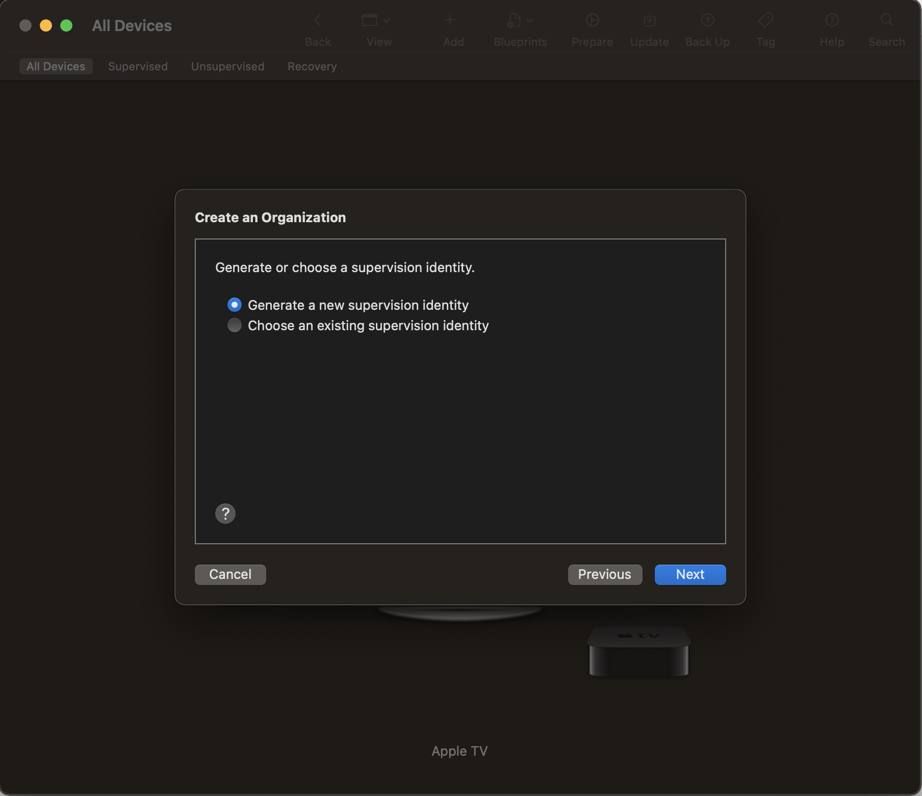Viewport: 922px width, 796px height.
Task: Click the Search magnifier icon
Action: pos(887,20)
